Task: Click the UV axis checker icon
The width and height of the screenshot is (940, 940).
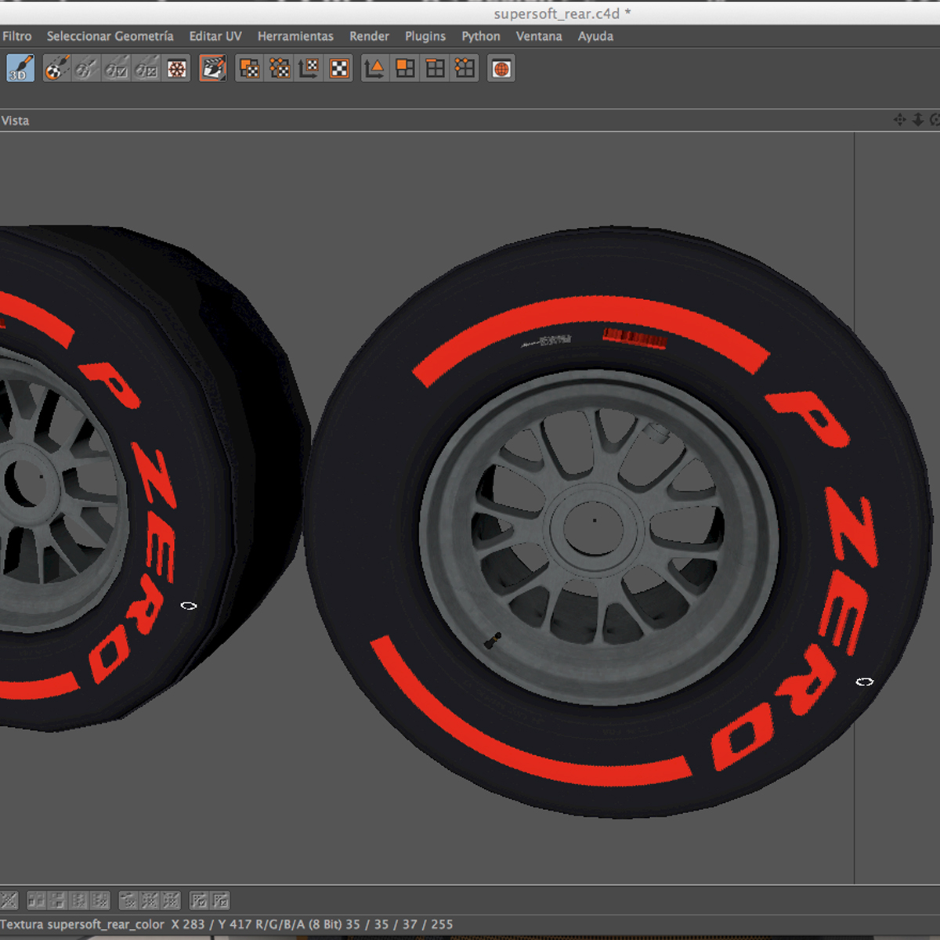Action: tap(309, 69)
